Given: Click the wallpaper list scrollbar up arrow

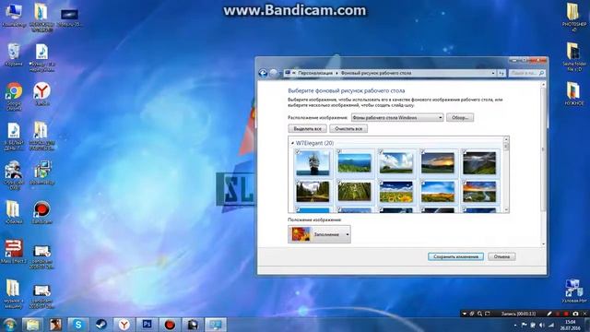Looking at the screenshot, I should [506, 139].
